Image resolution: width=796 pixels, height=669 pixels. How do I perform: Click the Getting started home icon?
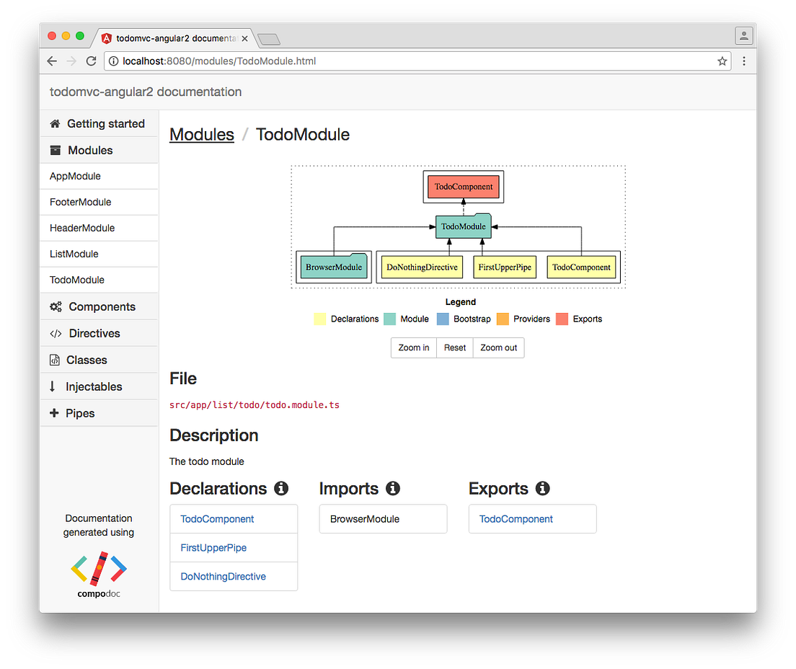pyautogui.click(x=54, y=123)
